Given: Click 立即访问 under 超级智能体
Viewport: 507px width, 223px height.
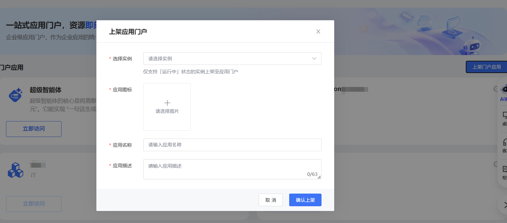Looking at the screenshot, I should pos(34,129).
